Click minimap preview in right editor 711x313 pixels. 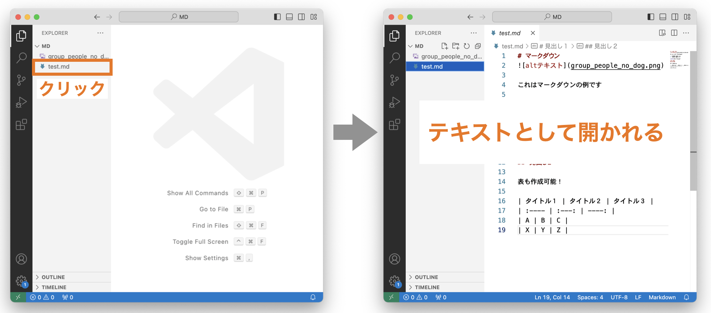pyautogui.click(x=679, y=60)
